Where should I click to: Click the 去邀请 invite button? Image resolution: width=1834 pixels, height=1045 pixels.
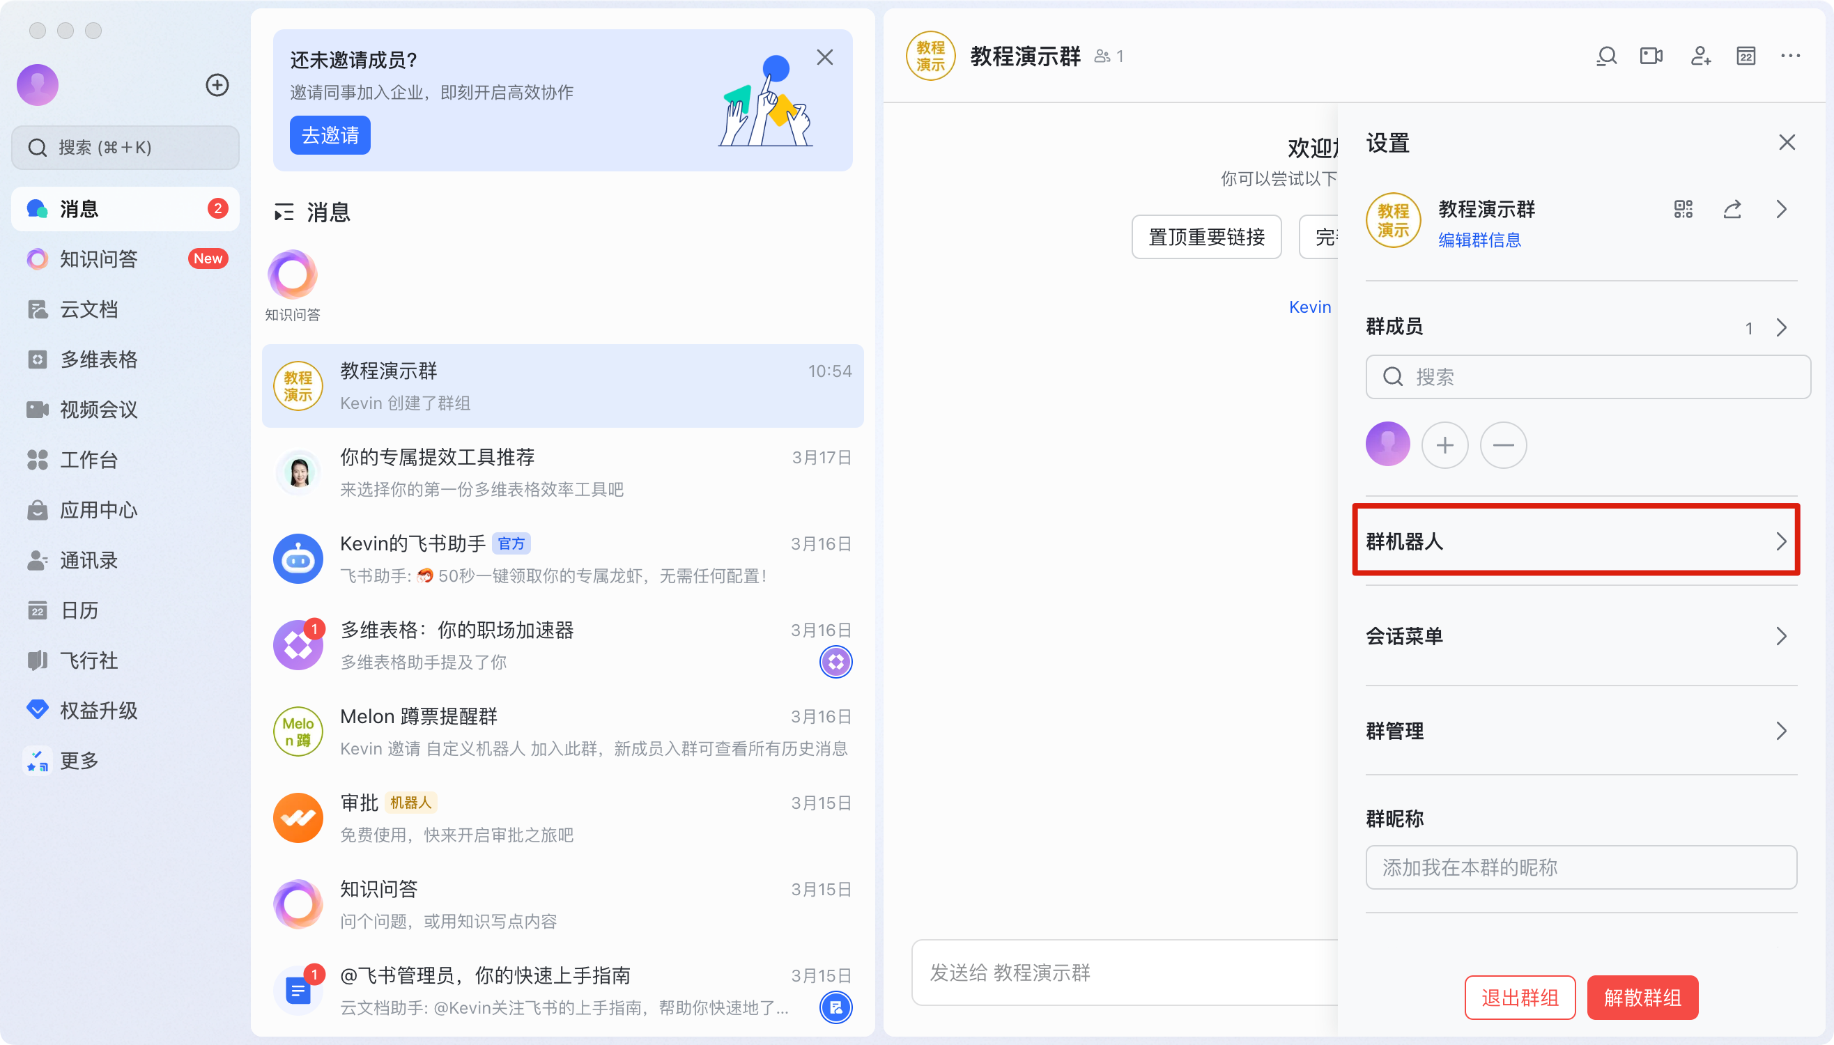[x=330, y=135]
